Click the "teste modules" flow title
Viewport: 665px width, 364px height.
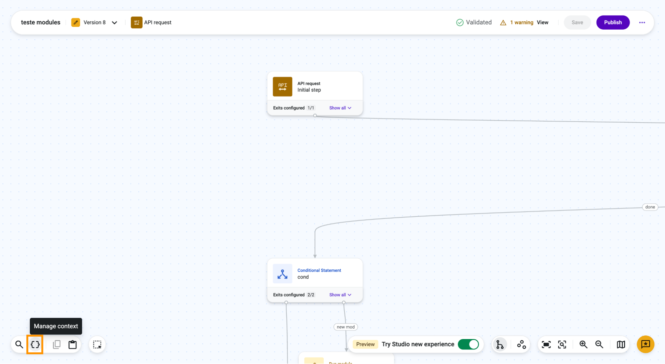41,22
